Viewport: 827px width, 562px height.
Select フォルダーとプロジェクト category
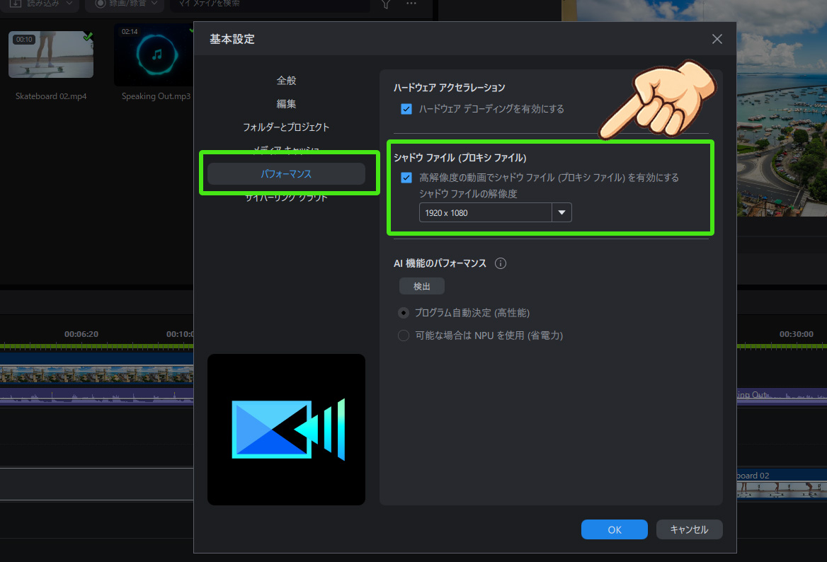(x=286, y=127)
